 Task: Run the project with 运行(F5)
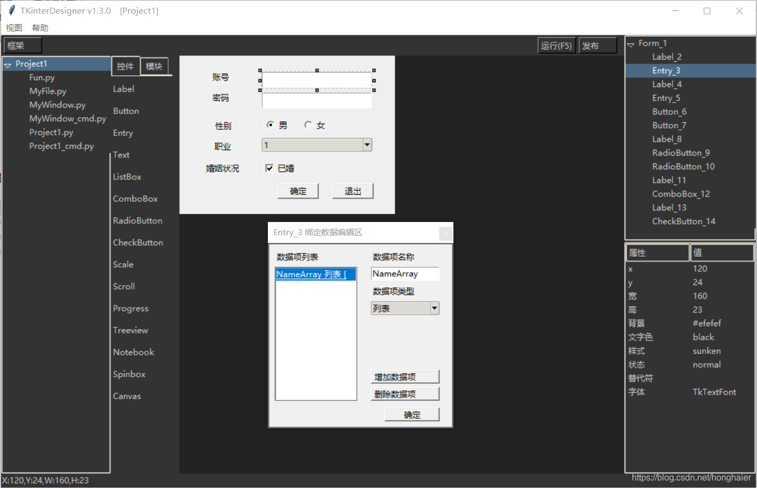[556, 46]
